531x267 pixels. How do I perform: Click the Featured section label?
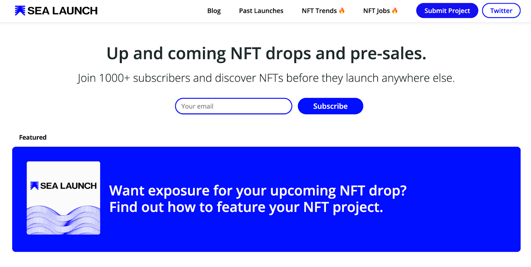click(x=33, y=137)
